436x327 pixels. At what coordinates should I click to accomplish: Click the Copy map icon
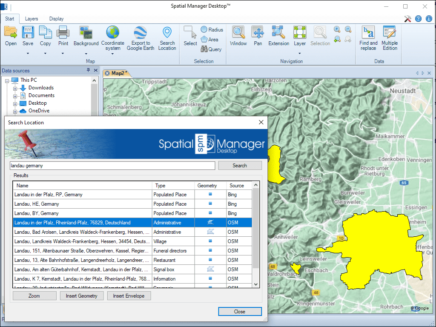coord(45,32)
